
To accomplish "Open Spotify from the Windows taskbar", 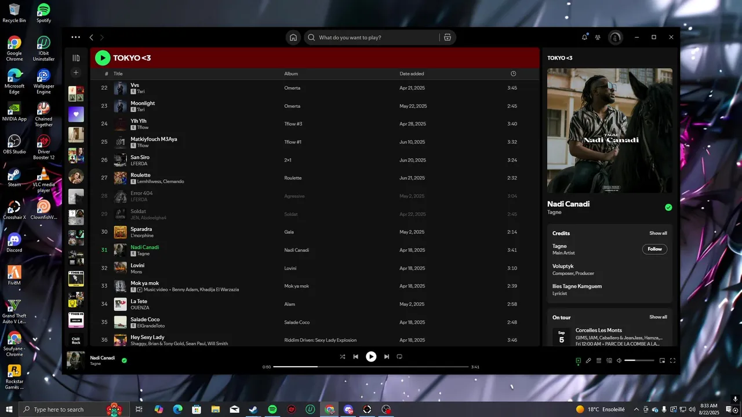I will pos(272,409).
